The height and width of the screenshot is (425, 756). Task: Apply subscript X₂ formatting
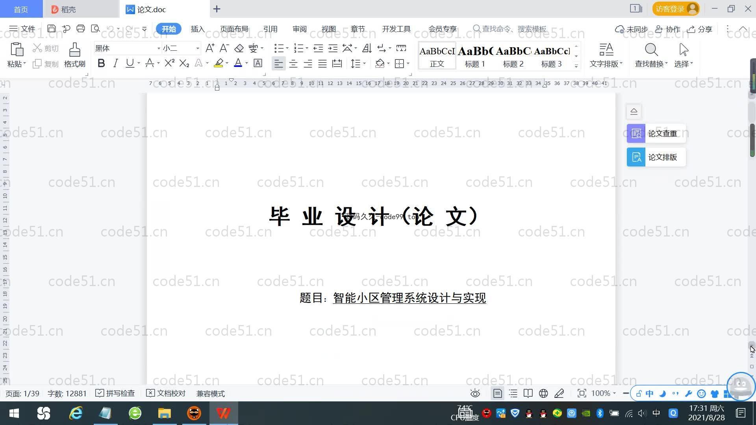point(184,63)
